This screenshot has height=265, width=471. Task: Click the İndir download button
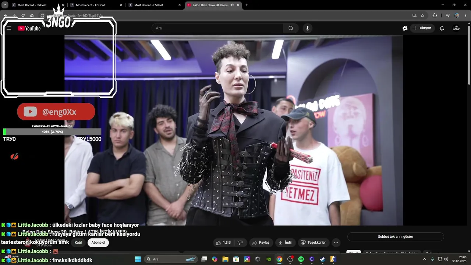pos(285,243)
